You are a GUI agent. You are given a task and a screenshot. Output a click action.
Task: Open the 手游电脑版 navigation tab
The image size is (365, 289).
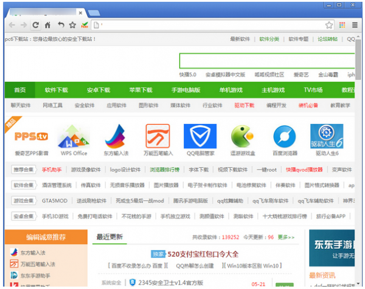click(x=186, y=90)
